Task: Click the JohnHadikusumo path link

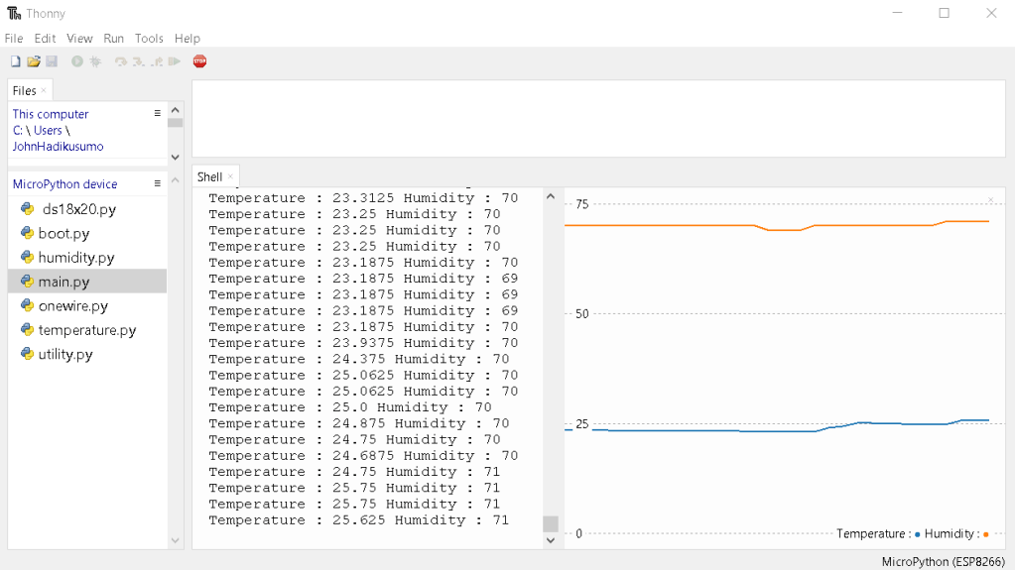Action: coord(58,146)
